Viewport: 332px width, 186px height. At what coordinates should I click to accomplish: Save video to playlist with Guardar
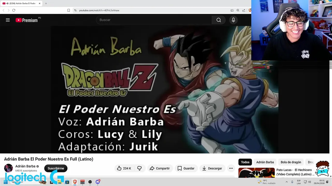186,168
